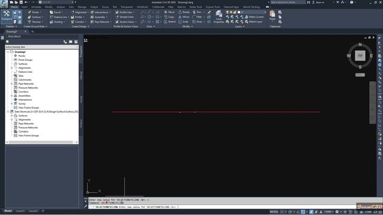Click the Traverse tool in ribbon
The image size is (383, 215).
35,22
